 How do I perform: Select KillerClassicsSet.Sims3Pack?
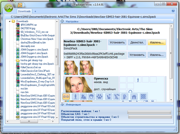pos(35,71)
